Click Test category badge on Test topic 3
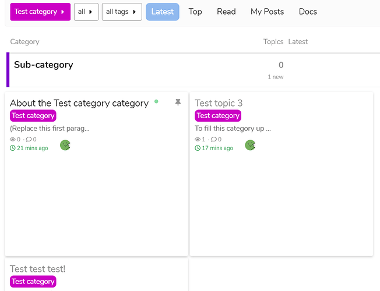 pos(218,116)
